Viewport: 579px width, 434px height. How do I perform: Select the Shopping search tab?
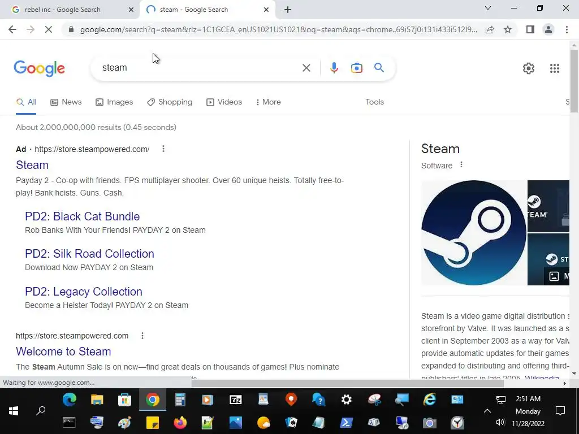[x=170, y=102]
